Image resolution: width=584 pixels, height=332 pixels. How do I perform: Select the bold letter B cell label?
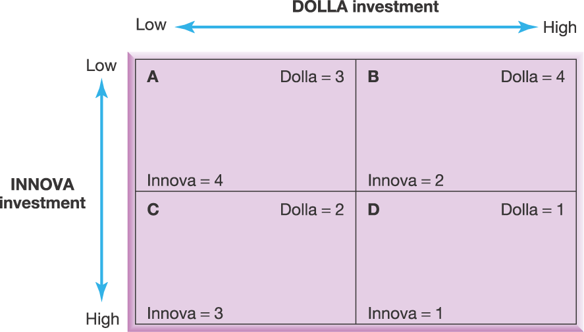coord(373,77)
